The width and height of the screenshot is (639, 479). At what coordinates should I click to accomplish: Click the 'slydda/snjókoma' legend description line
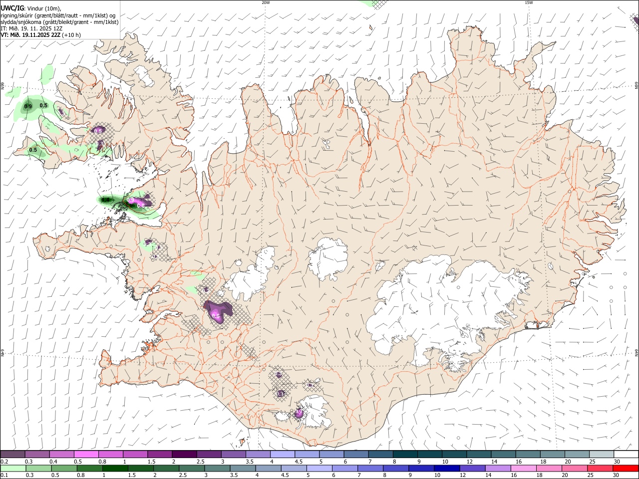click(x=59, y=22)
